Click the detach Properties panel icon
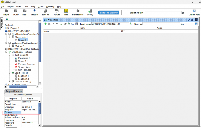The width and height of the screenshot is (201, 128). point(189,20)
